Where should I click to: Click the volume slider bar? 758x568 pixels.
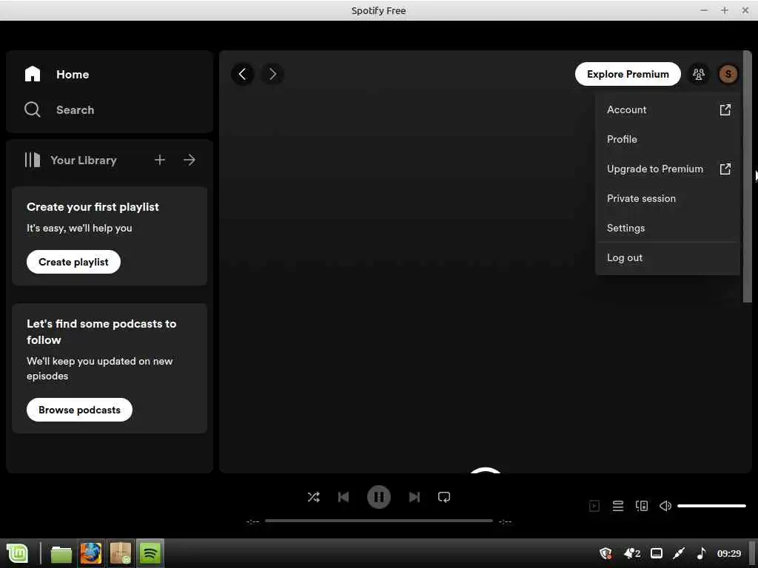point(711,506)
